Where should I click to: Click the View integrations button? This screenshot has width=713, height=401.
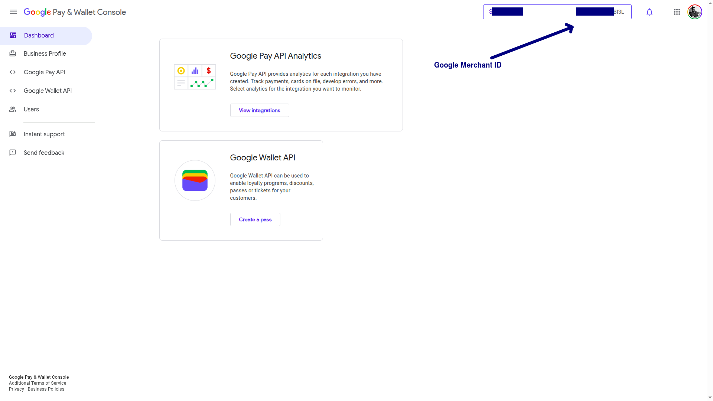[259, 110]
